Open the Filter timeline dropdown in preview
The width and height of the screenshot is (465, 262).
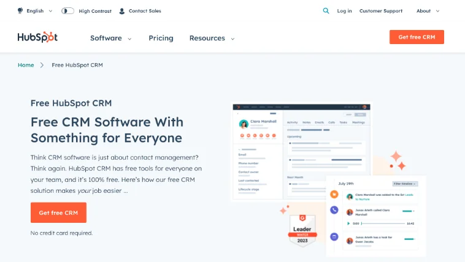[x=405, y=184]
